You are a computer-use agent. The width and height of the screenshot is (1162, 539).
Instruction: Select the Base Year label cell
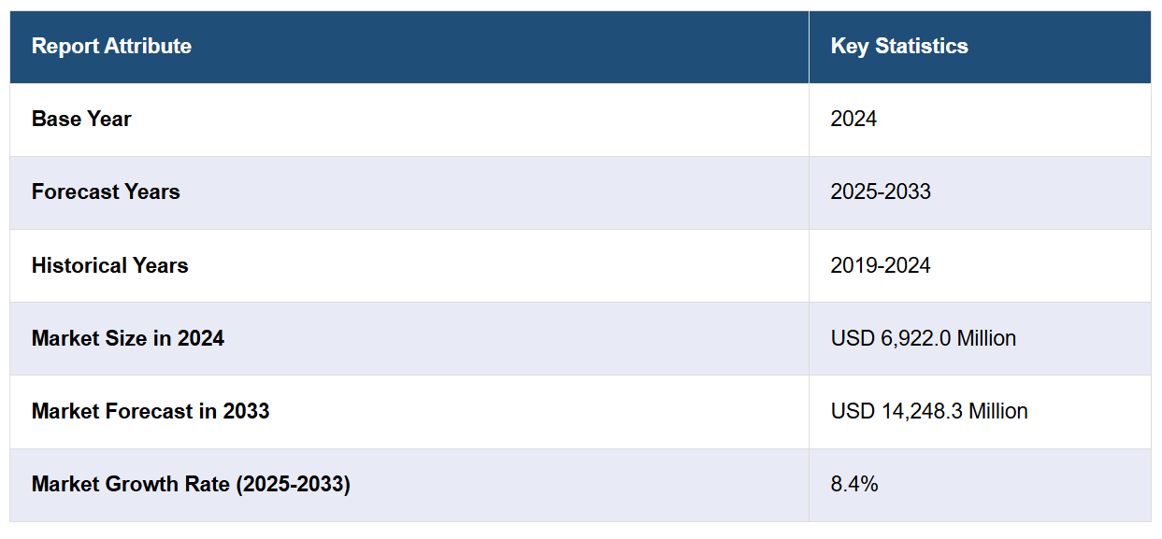tap(81, 119)
